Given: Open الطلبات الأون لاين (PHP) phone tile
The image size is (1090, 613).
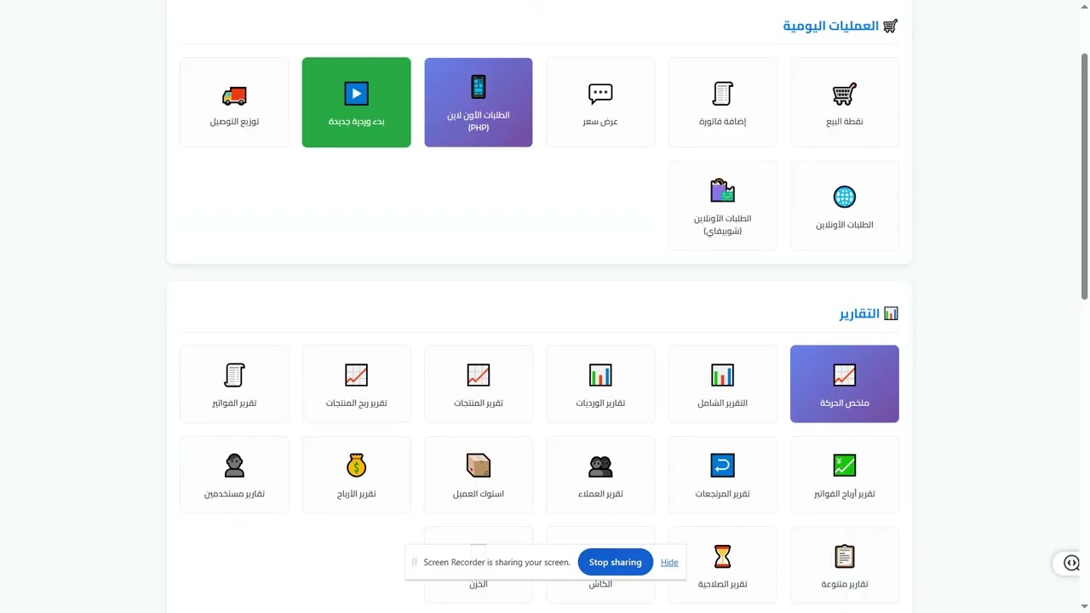Looking at the screenshot, I should [x=479, y=102].
